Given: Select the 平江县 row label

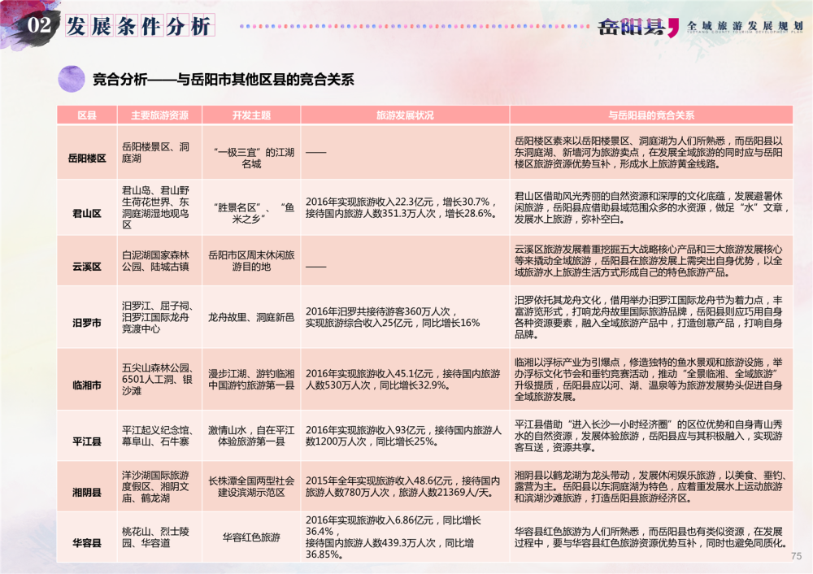Looking at the screenshot, I should point(87,441).
